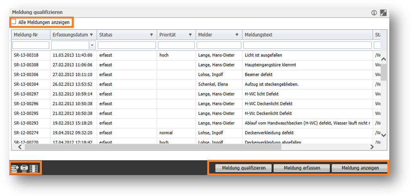Click Meldung erfassen button
The height and width of the screenshot is (196, 411).
coord(302,168)
